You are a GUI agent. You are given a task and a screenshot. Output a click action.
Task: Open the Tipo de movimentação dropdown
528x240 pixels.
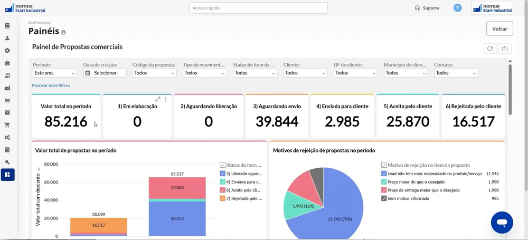point(205,73)
